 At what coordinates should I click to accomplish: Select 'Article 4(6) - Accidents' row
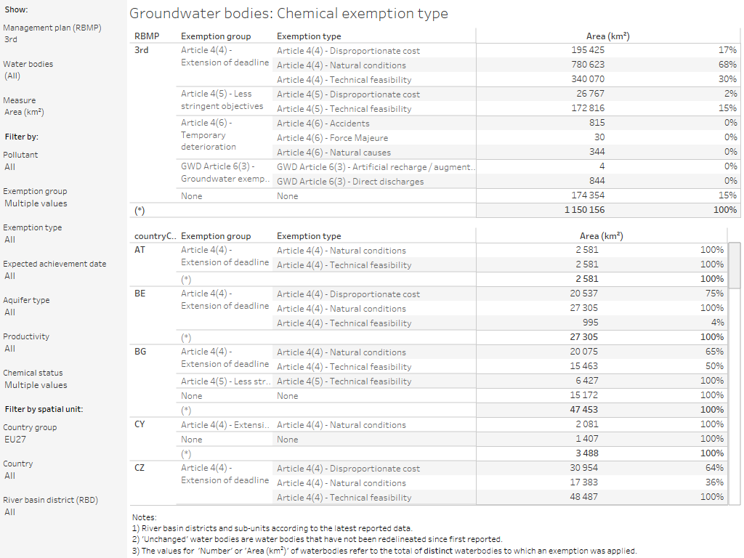click(x=323, y=124)
